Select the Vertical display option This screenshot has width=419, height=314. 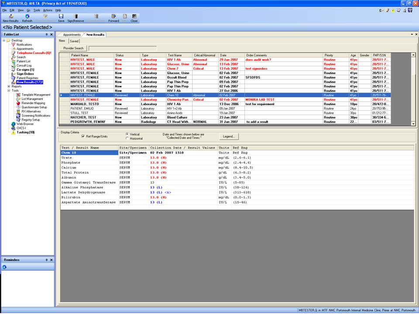pos(127,134)
